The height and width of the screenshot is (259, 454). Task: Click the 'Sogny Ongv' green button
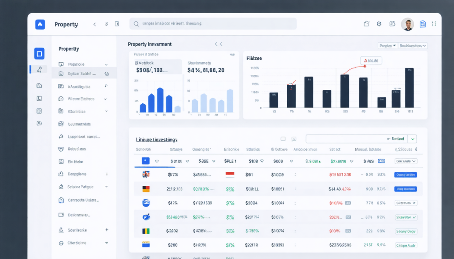tap(406, 231)
